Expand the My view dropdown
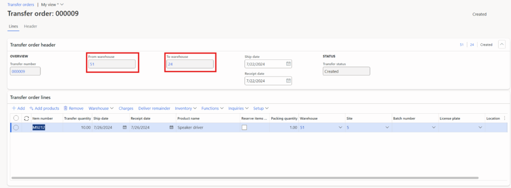Viewport: 511px width, 188px height. [x=52, y=4]
